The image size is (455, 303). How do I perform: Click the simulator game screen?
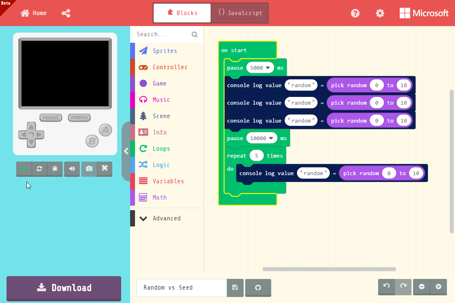pos(65,73)
